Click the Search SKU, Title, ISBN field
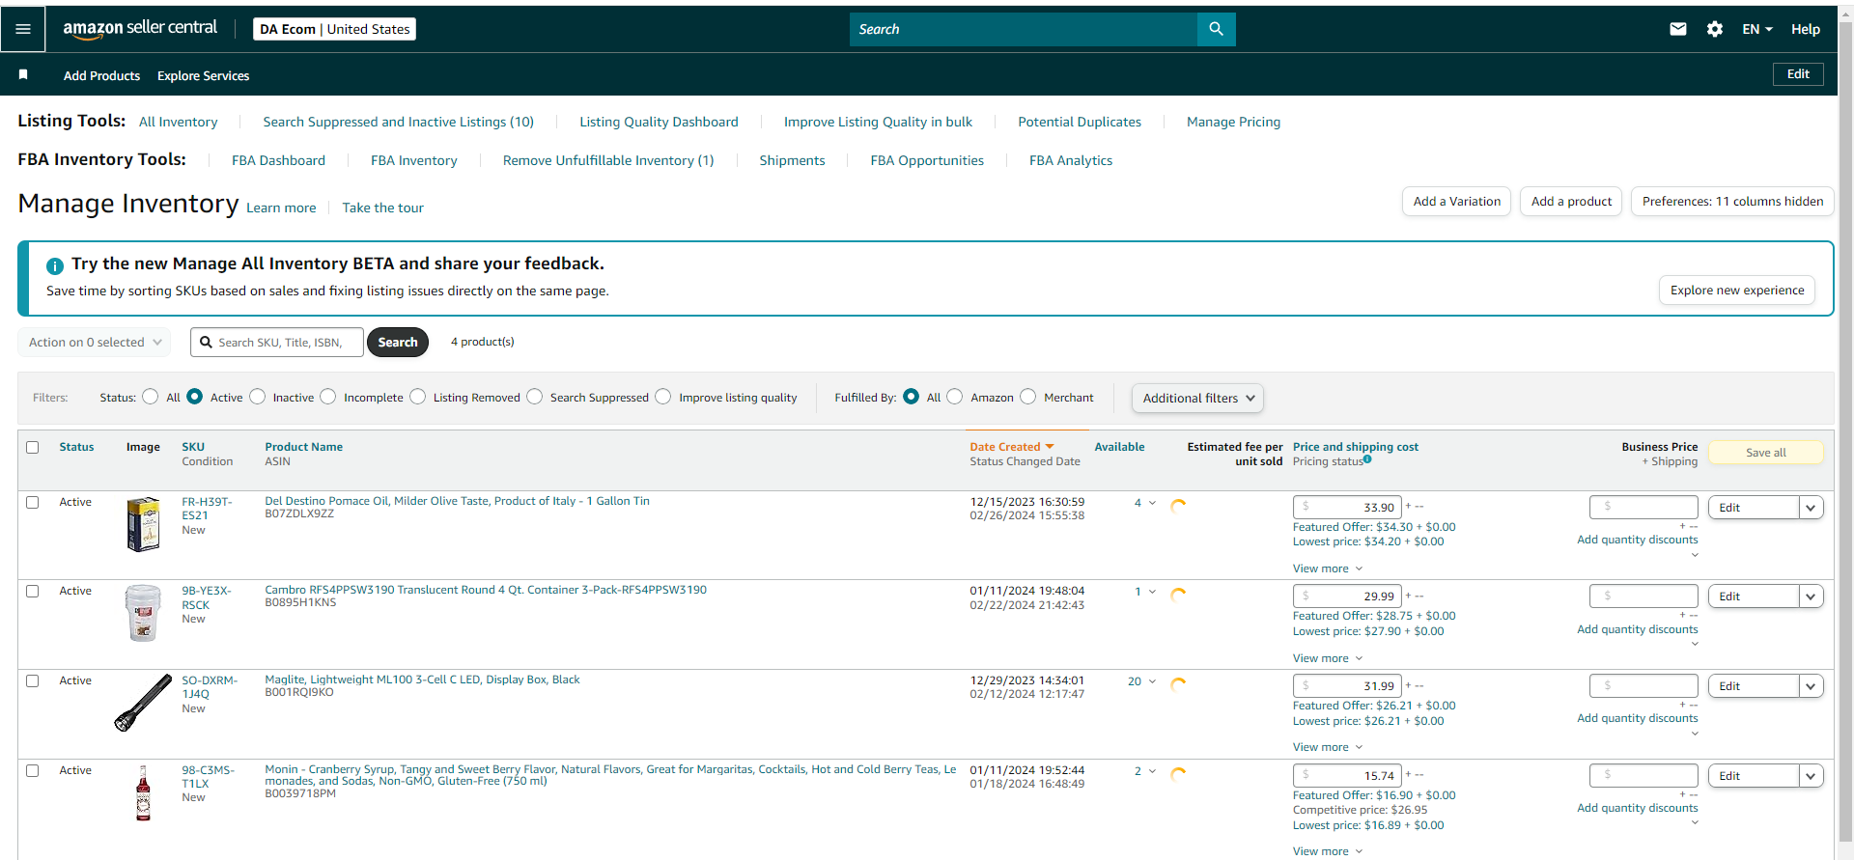Screen dimensions: 1854x860 [277, 343]
